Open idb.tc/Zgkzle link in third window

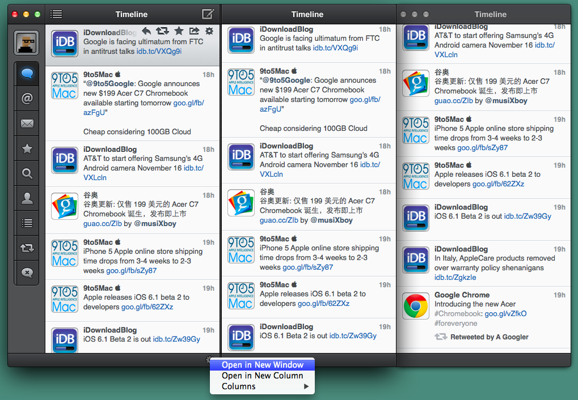coord(455,278)
